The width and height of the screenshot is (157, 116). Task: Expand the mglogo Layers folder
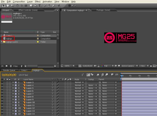click(x=2, y=42)
